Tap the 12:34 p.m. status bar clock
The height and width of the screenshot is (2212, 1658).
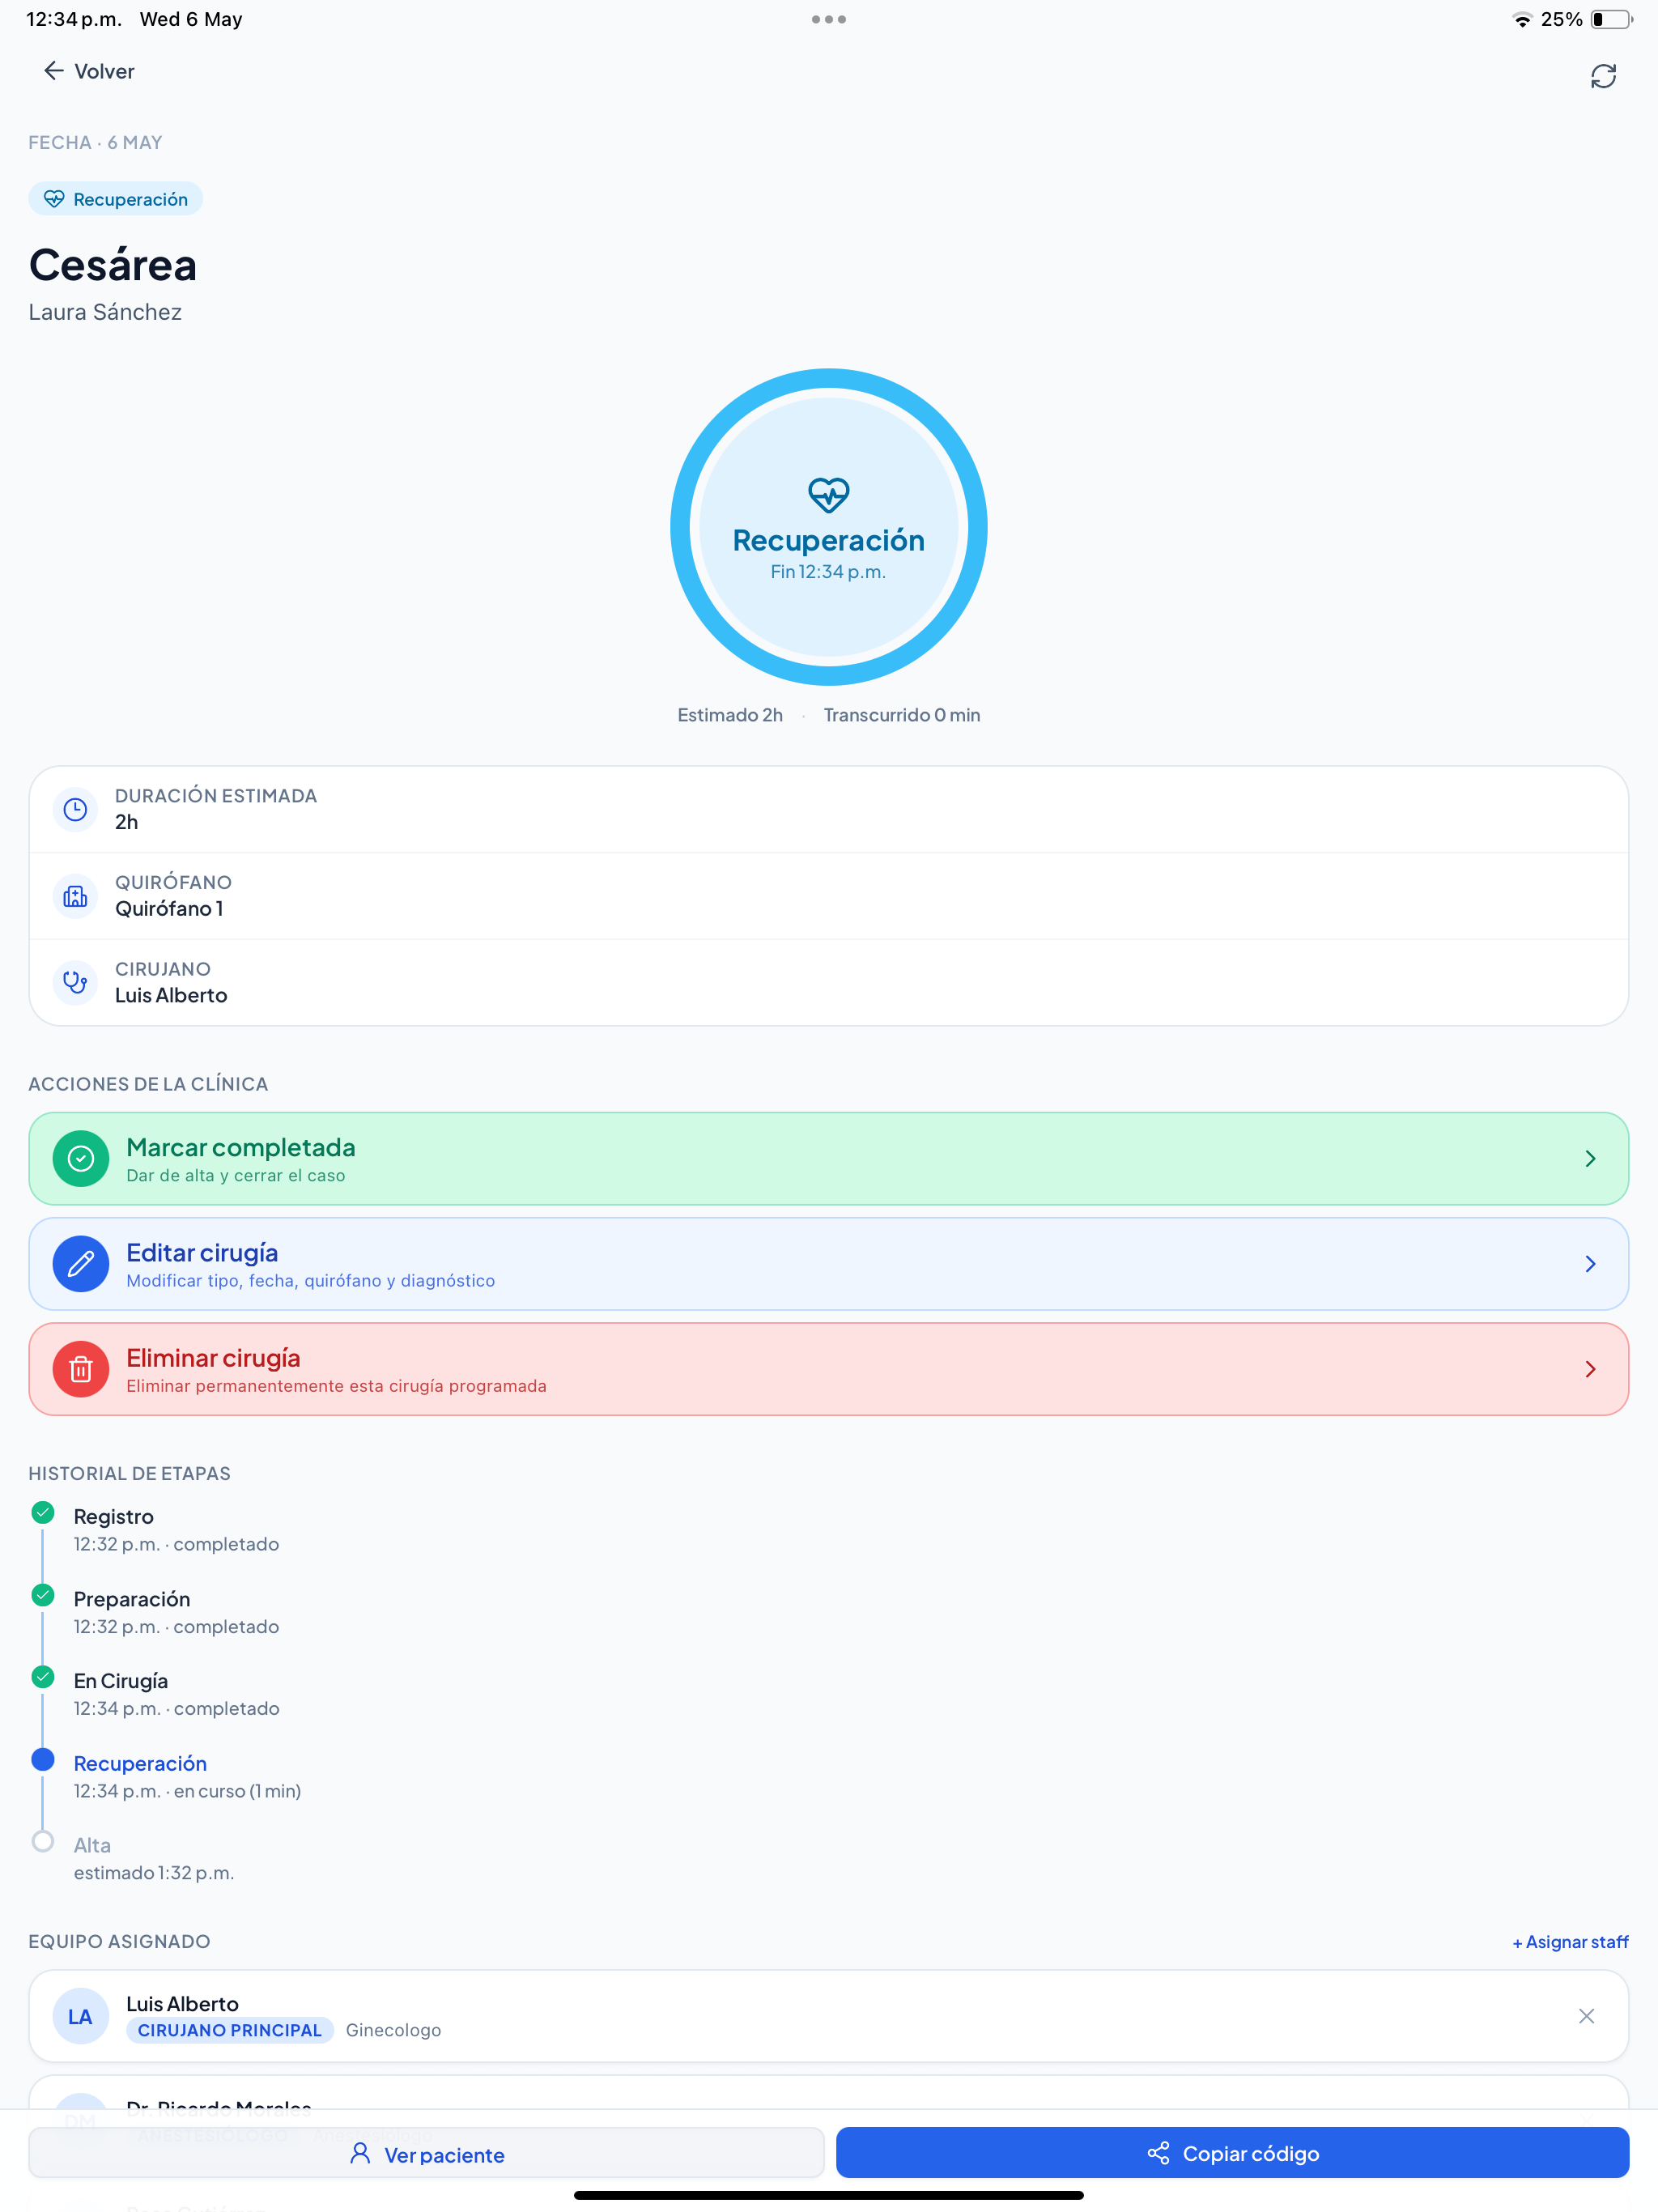pyautogui.click(x=74, y=19)
